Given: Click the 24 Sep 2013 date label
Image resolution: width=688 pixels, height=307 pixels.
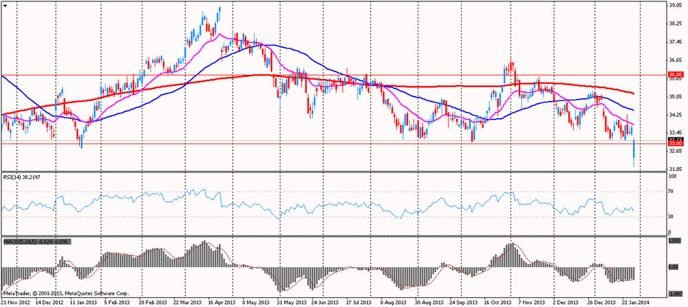Looking at the screenshot, I should pyautogui.click(x=464, y=302).
